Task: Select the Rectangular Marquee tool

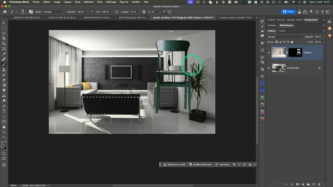Action: (x=4, y=28)
